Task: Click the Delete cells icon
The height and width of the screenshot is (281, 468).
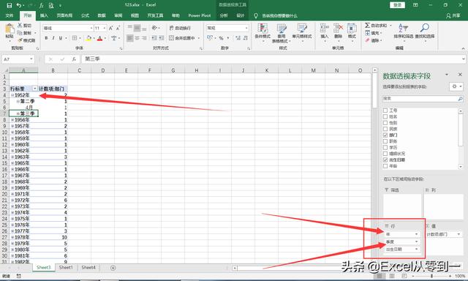Action: (338, 29)
